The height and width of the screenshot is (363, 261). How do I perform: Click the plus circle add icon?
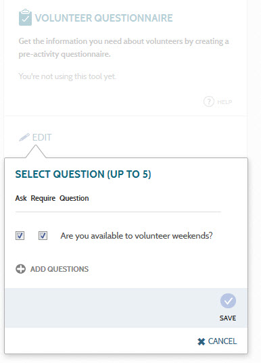tap(20, 269)
